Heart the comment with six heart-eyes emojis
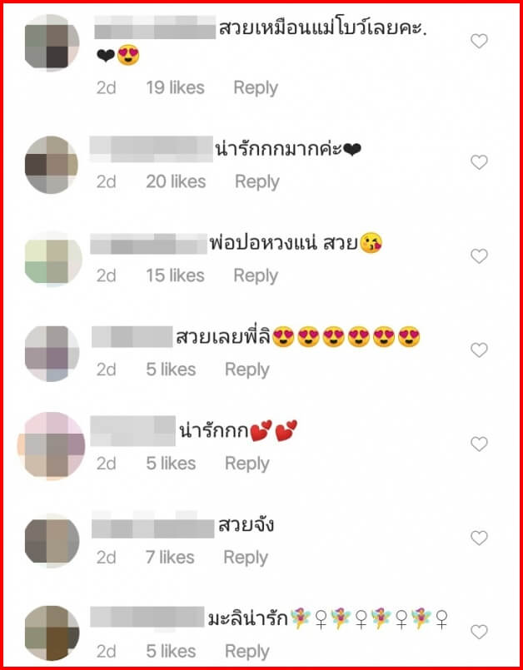523x670 pixels. click(479, 350)
